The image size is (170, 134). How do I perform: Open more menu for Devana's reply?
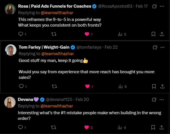coord(162,100)
